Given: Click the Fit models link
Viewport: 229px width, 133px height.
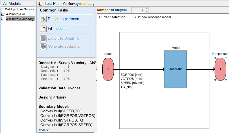Looking at the screenshot, I should pos(57,29).
